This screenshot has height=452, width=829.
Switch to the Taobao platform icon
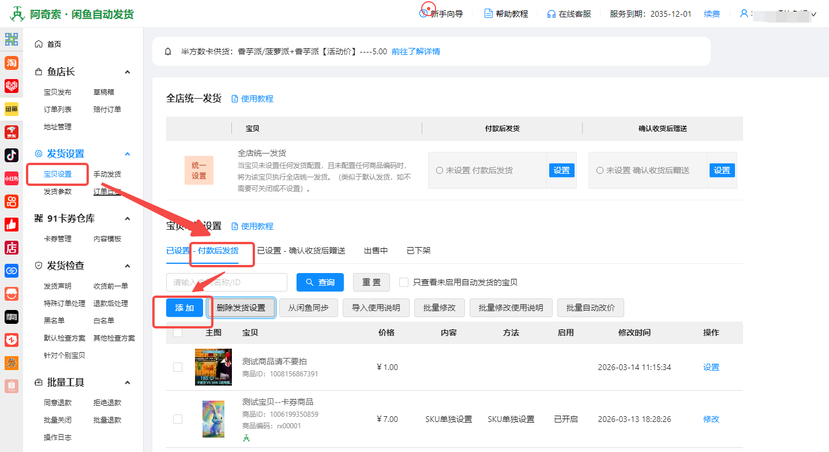[x=12, y=62]
